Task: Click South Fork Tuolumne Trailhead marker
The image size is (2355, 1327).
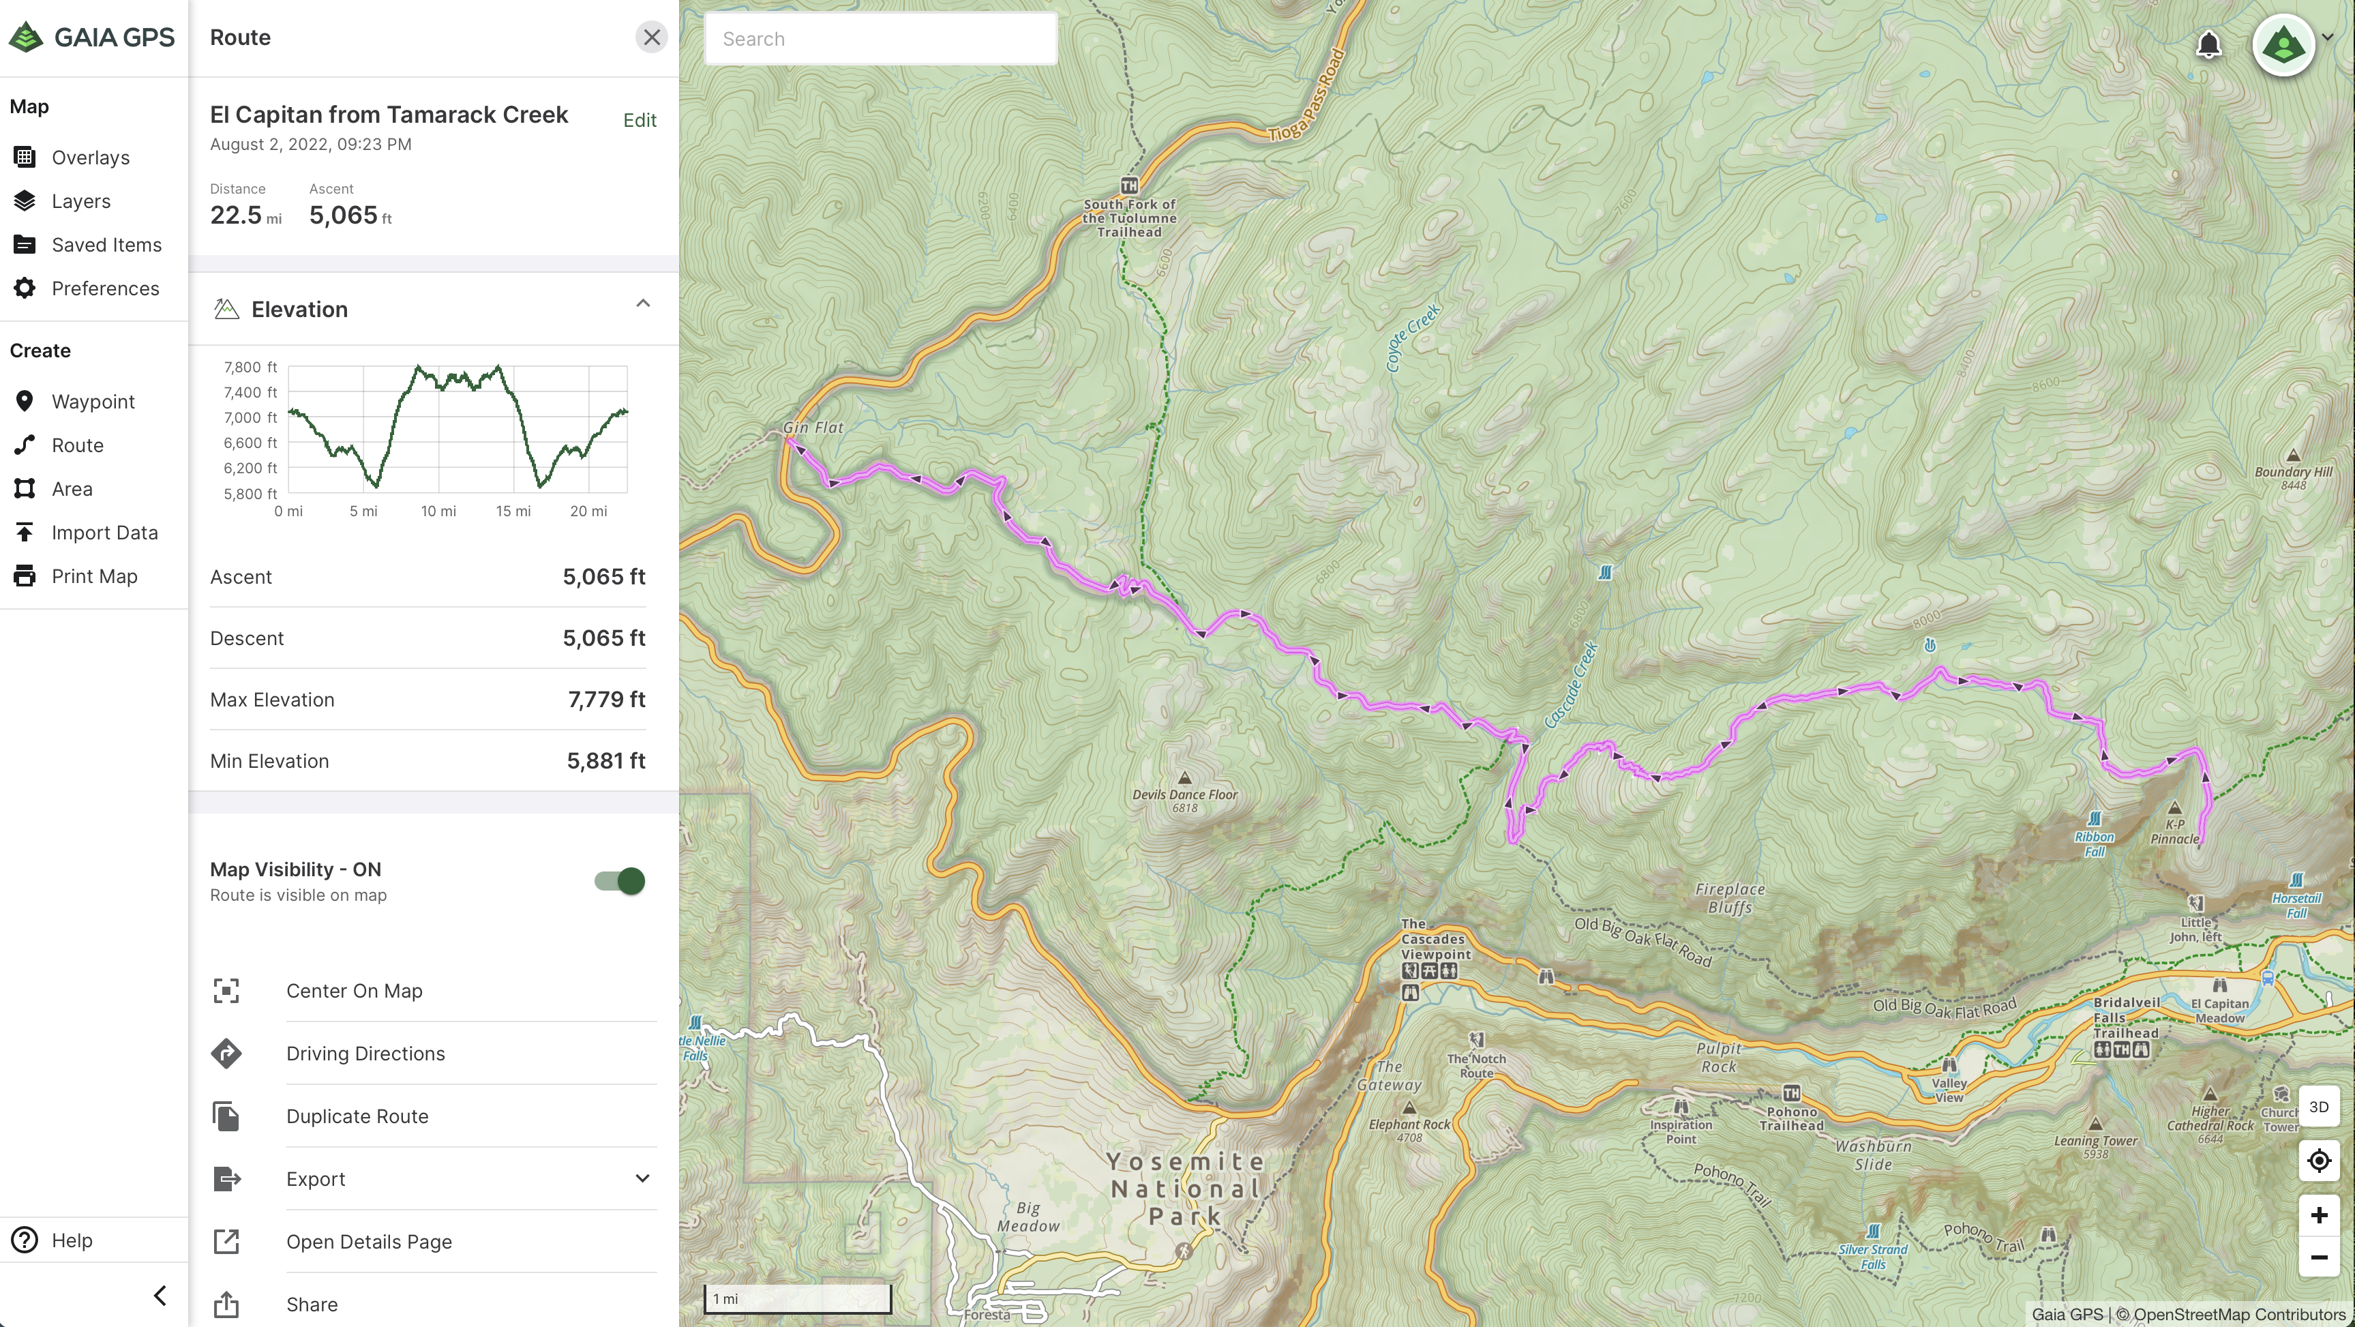Action: tap(1130, 185)
